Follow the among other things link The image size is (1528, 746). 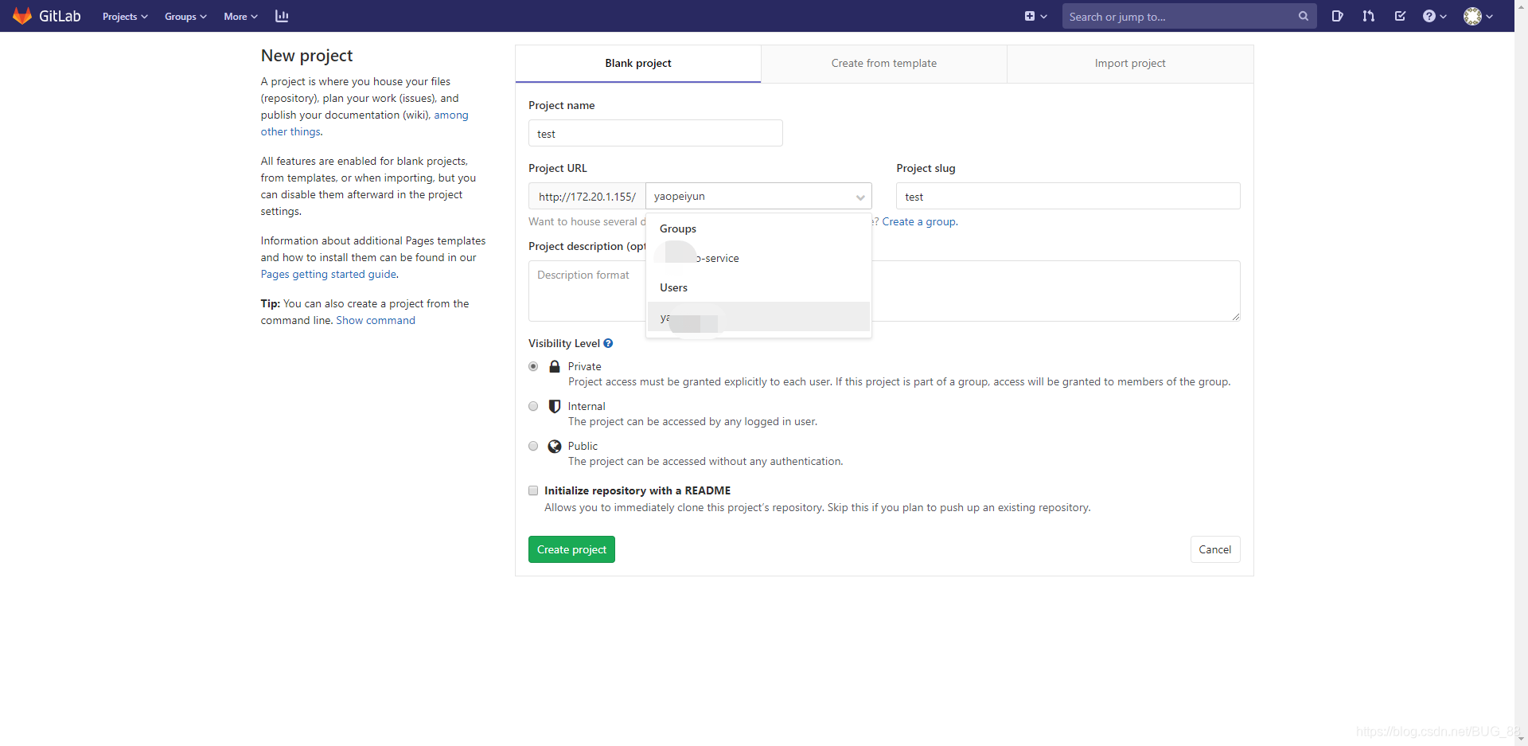click(x=450, y=115)
